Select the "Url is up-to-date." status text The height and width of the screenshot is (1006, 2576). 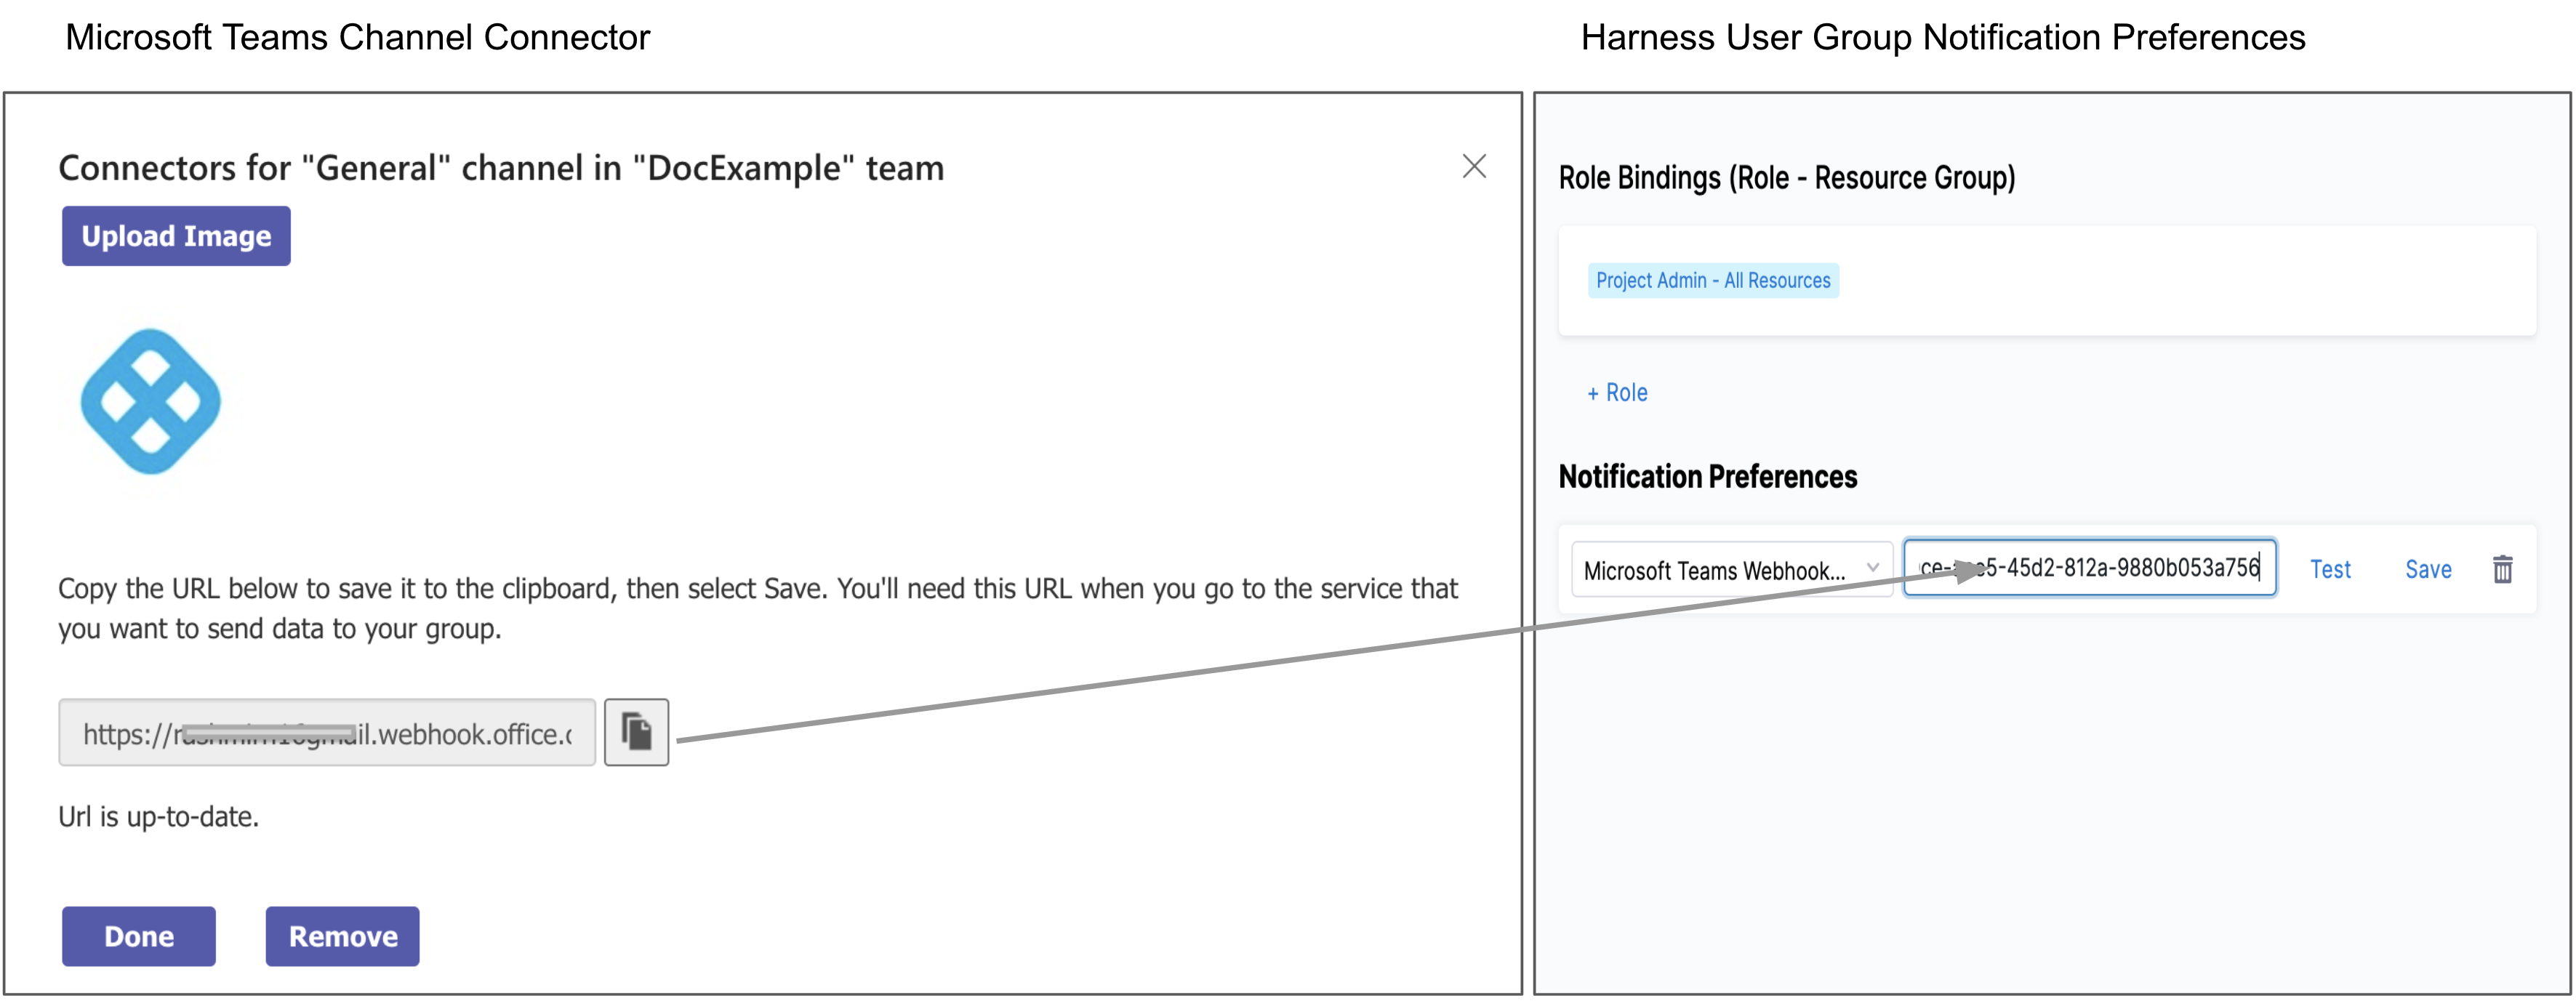159,817
